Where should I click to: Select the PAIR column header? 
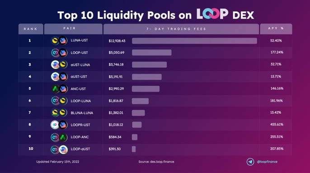[x=73, y=29]
